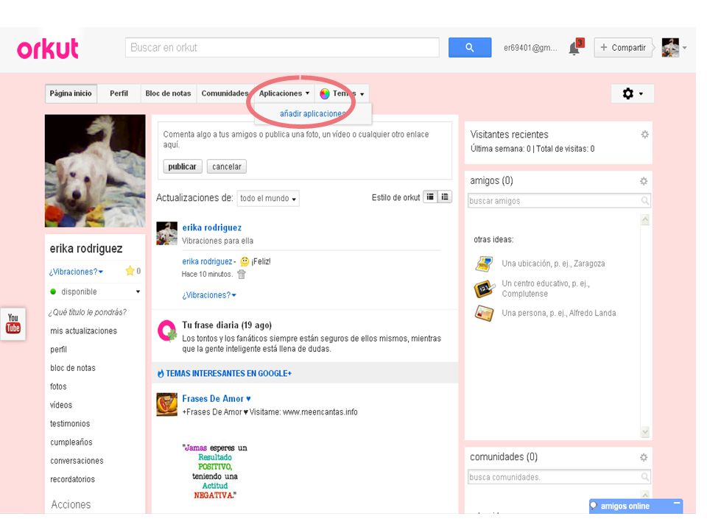Viewport: 707px width, 530px height.
Task: Expand the ¿Vibraciones? dropdown in left sidebar
Action: tap(76, 272)
